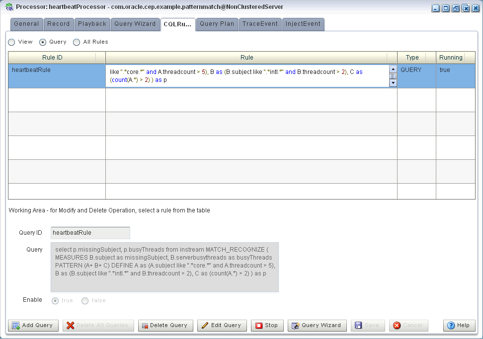483x339 pixels.
Task: Go to the Query Wizard tab
Action: pos(135,24)
